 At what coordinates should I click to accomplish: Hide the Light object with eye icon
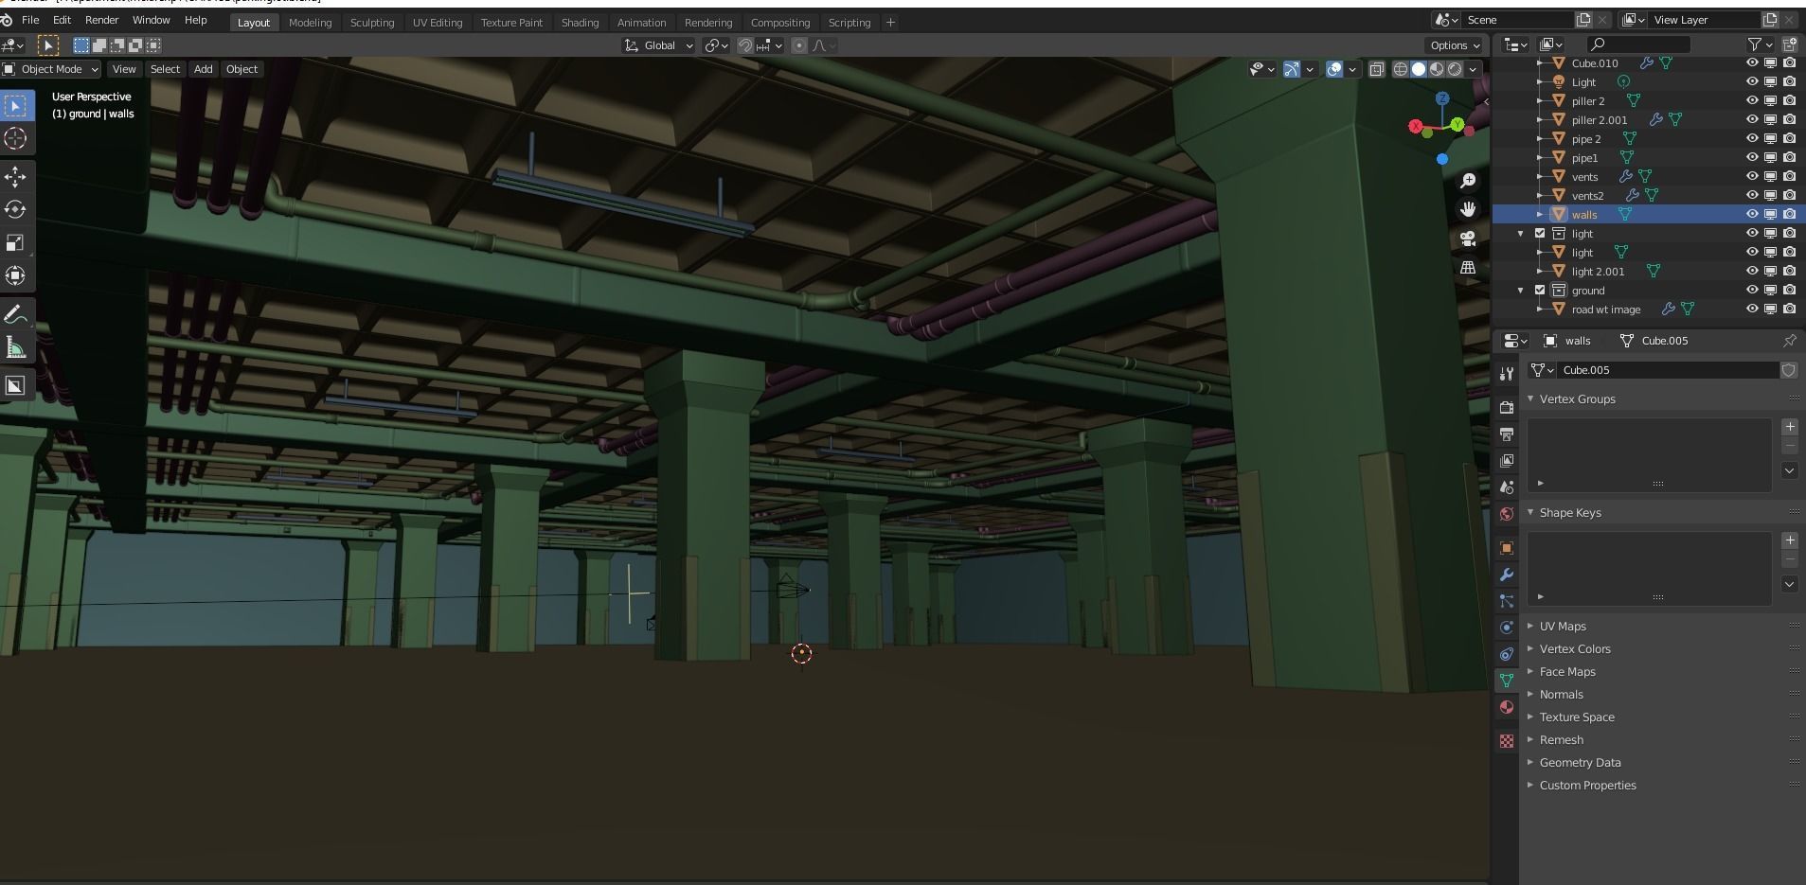pyautogui.click(x=1751, y=81)
